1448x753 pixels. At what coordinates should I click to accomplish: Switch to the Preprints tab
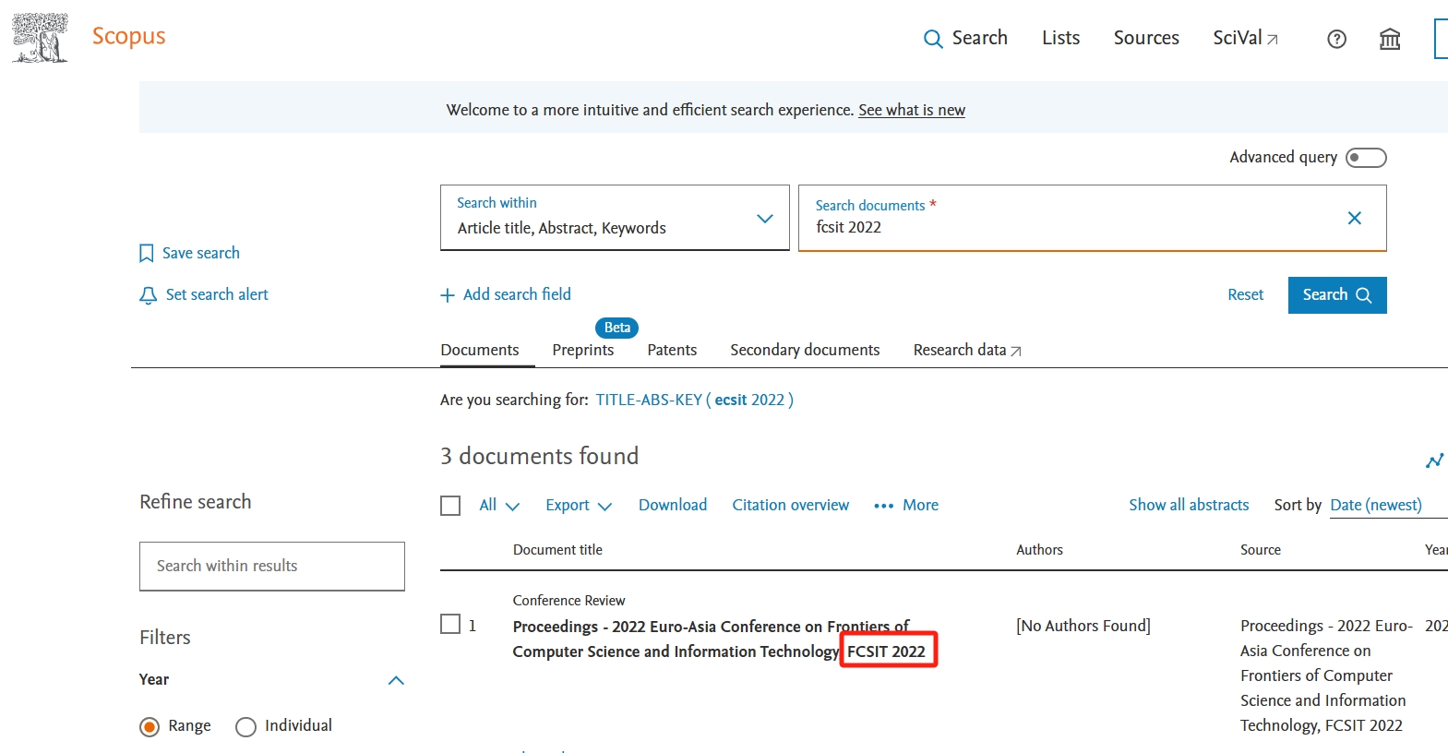point(582,350)
